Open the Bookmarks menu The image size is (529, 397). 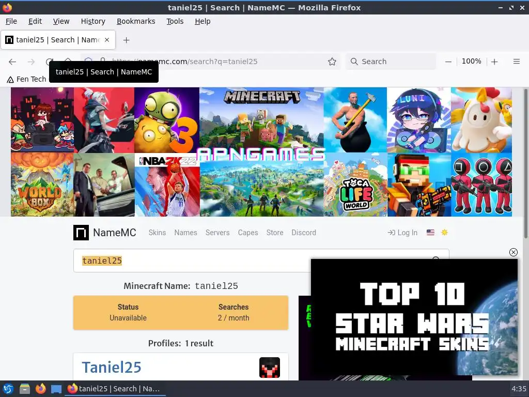click(136, 21)
